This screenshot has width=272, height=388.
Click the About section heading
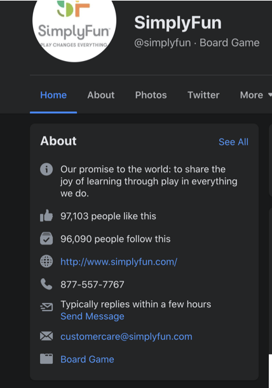pos(58,141)
